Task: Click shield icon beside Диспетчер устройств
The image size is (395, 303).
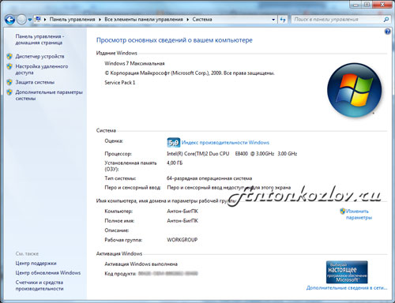Action: pos(9,56)
